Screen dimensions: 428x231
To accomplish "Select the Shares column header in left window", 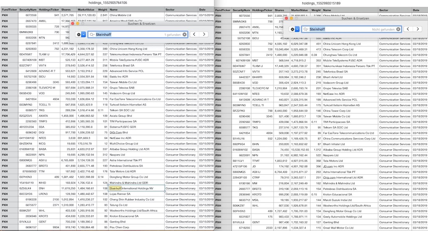I will 68,10.
